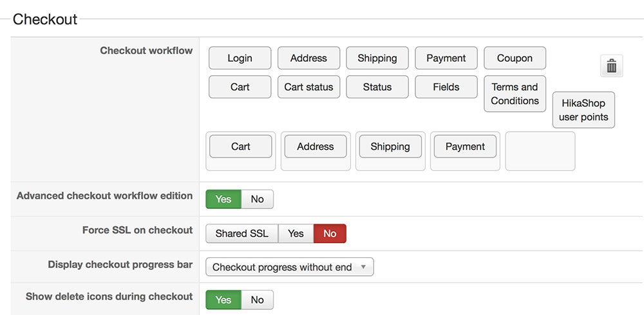
Task: Click the Cart status block
Action: pos(308,87)
